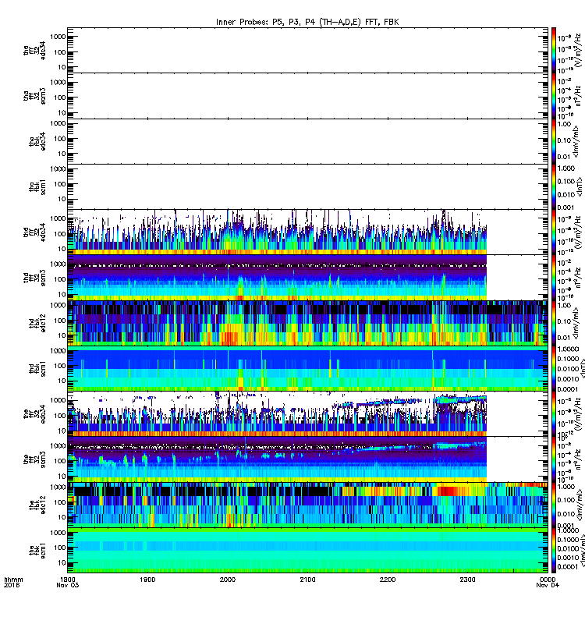
Task: Click the color bar beside the thd fbk scm1 panel
Action: click(x=553, y=368)
